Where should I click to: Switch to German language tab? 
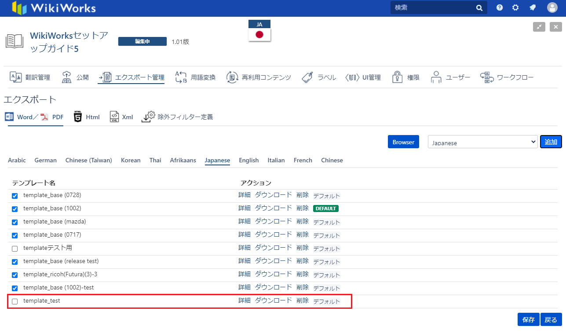click(46, 160)
